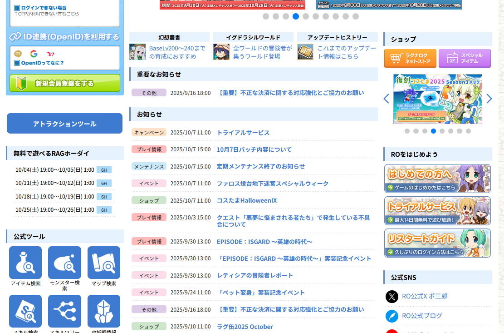This screenshot has width=504, height=333.
Task: Click the 新規会員登録をする button
Action: tap(65, 83)
